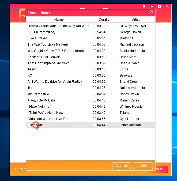Click the "Bruno Mars" artist cell
This screenshot has width=177, height=181.
(128, 57)
